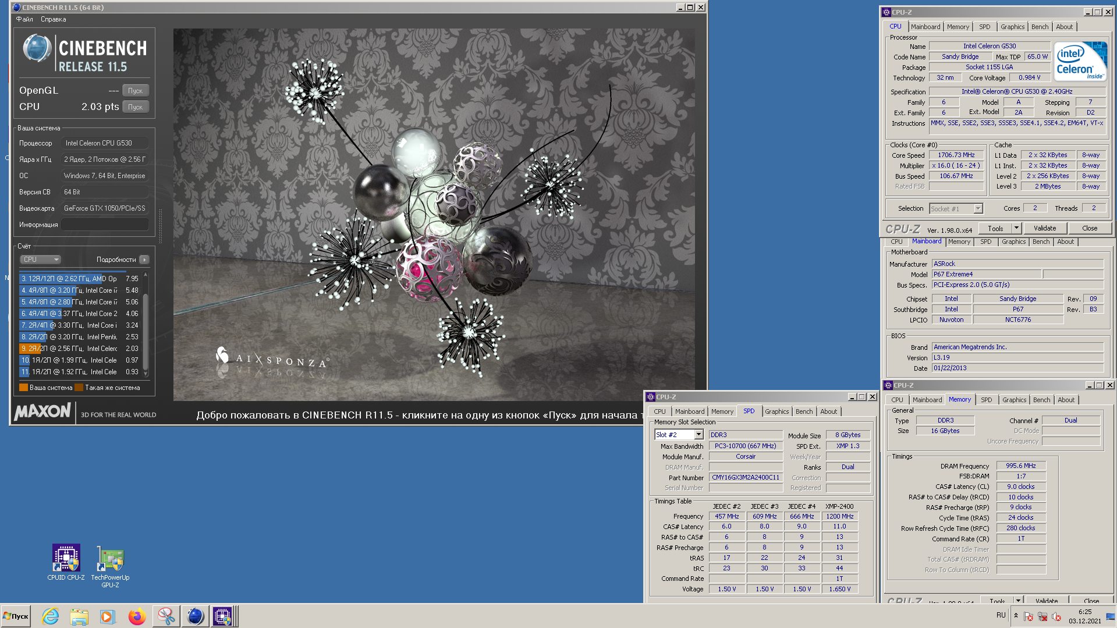Click Tools button in the CPU-Z Processor window
The width and height of the screenshot is (1117, 628).
[996, 228]
